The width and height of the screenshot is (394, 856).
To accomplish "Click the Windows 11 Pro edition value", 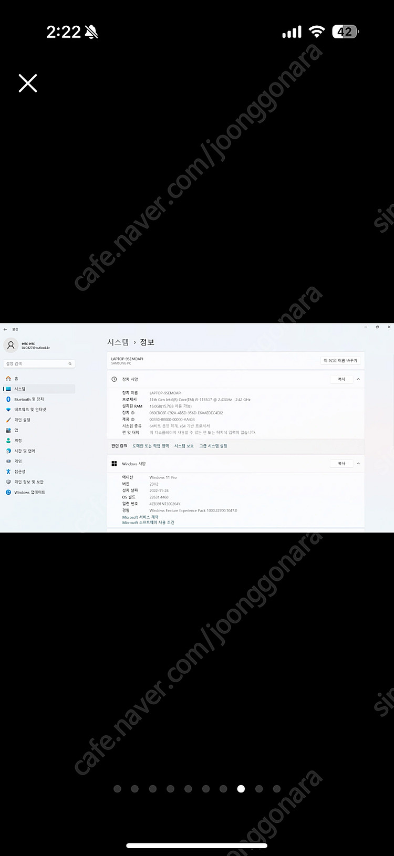I will tap(163, 477).
